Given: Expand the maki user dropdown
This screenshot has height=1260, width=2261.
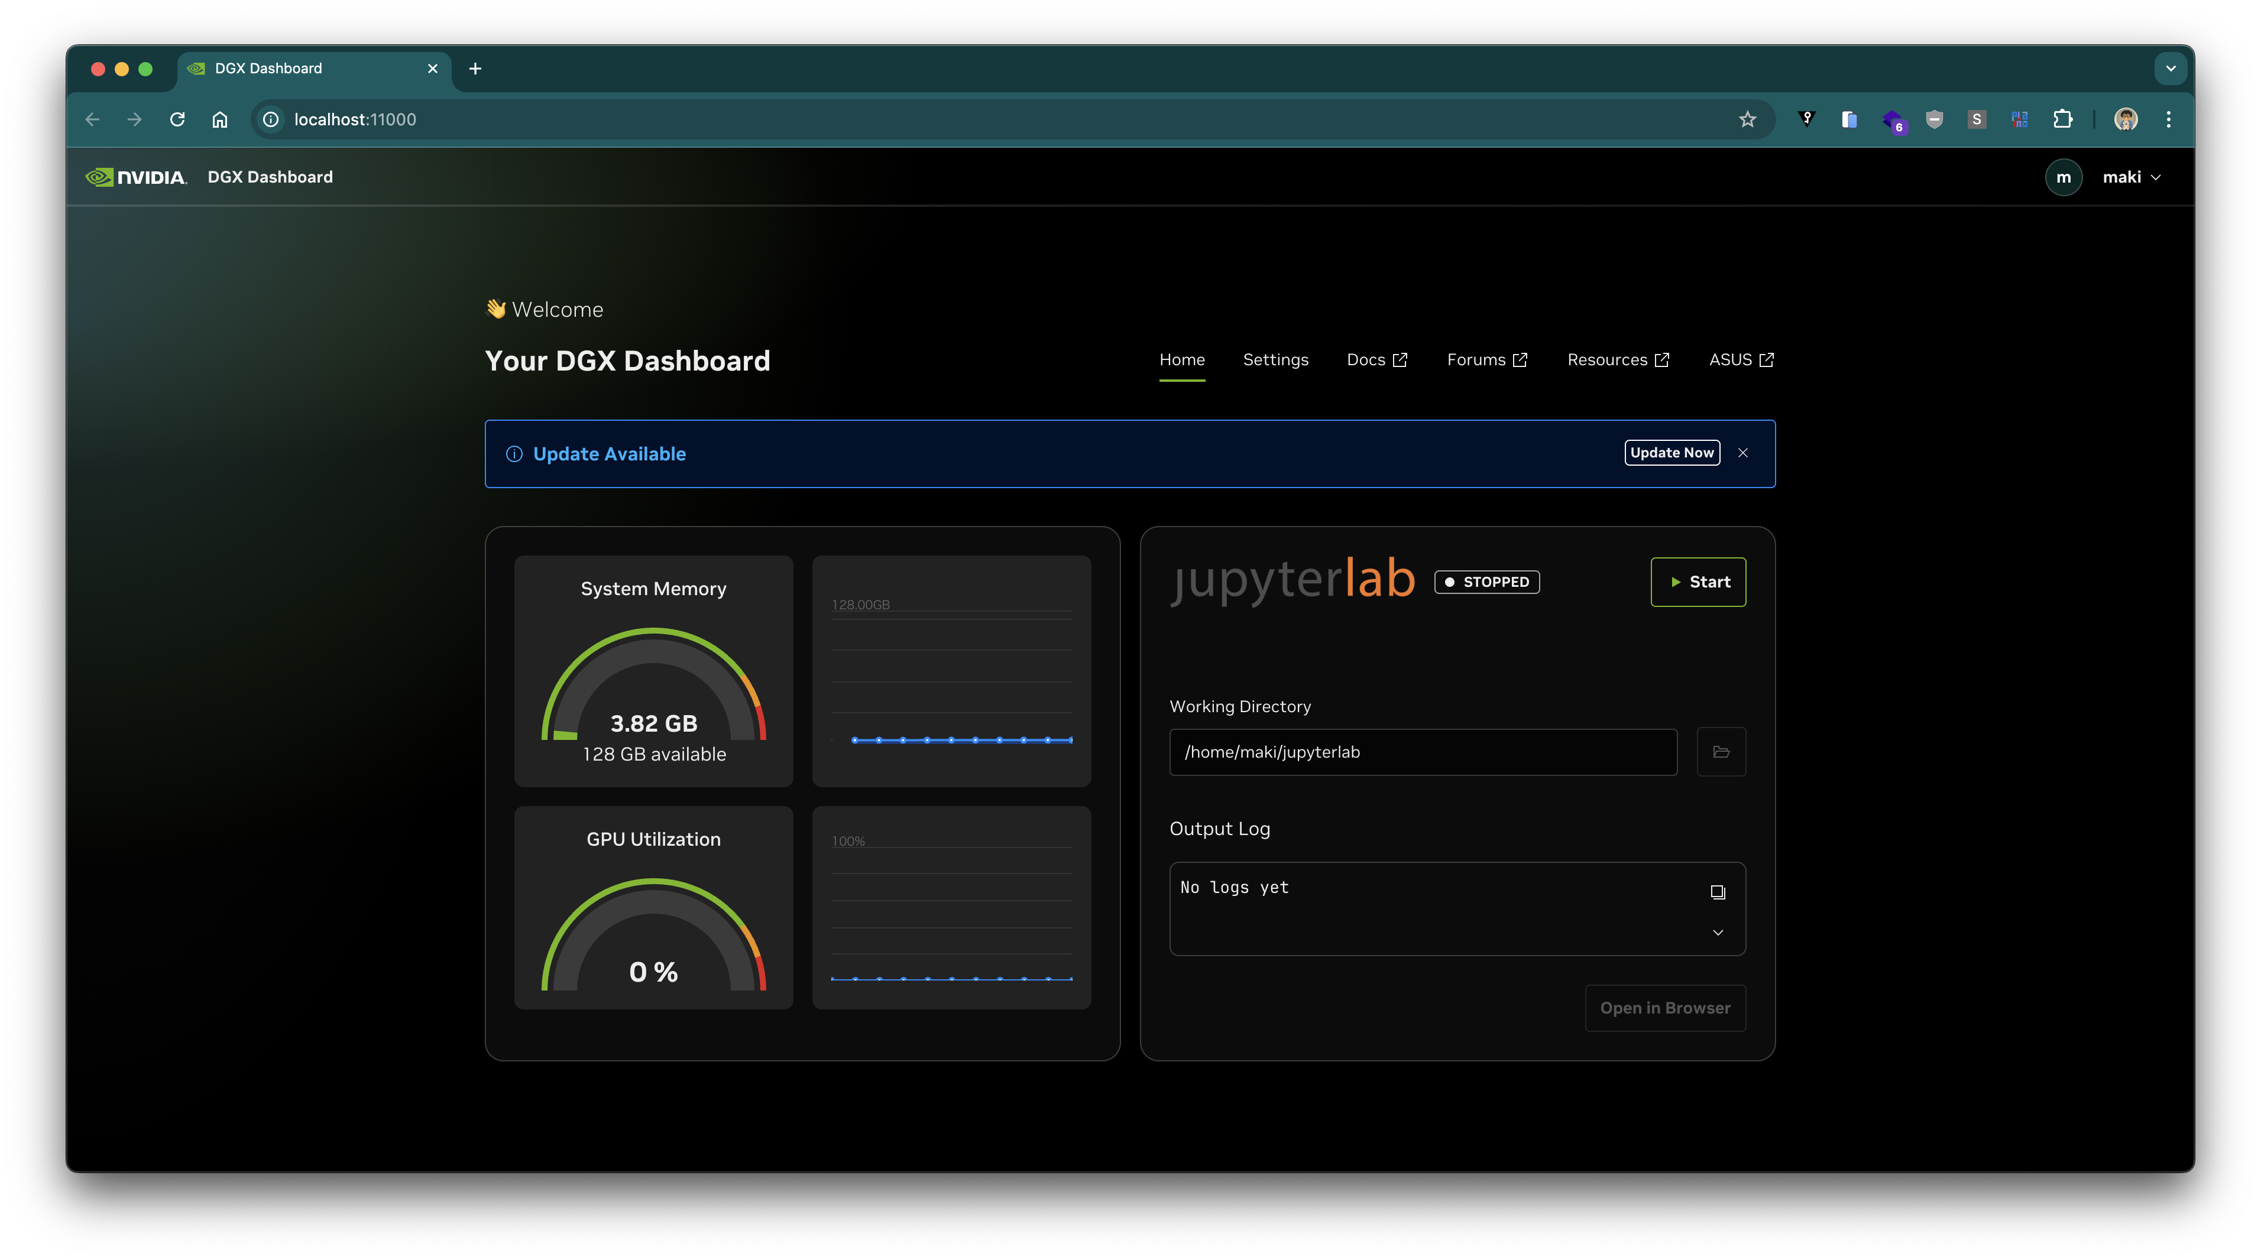Looking at the screenshot, I should [x=2132, y=177].
